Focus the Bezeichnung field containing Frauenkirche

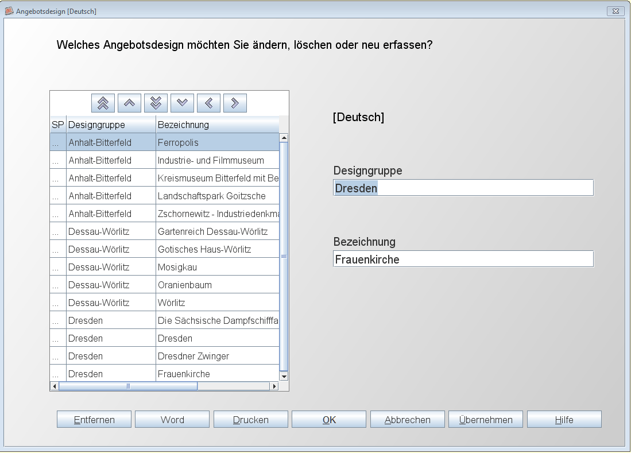(463, 260)
